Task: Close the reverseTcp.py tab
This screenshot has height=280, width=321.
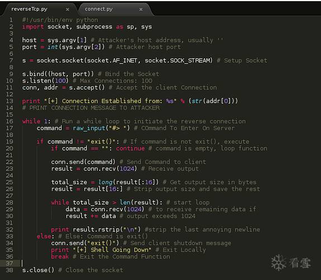Action: [x=67, y=10]
